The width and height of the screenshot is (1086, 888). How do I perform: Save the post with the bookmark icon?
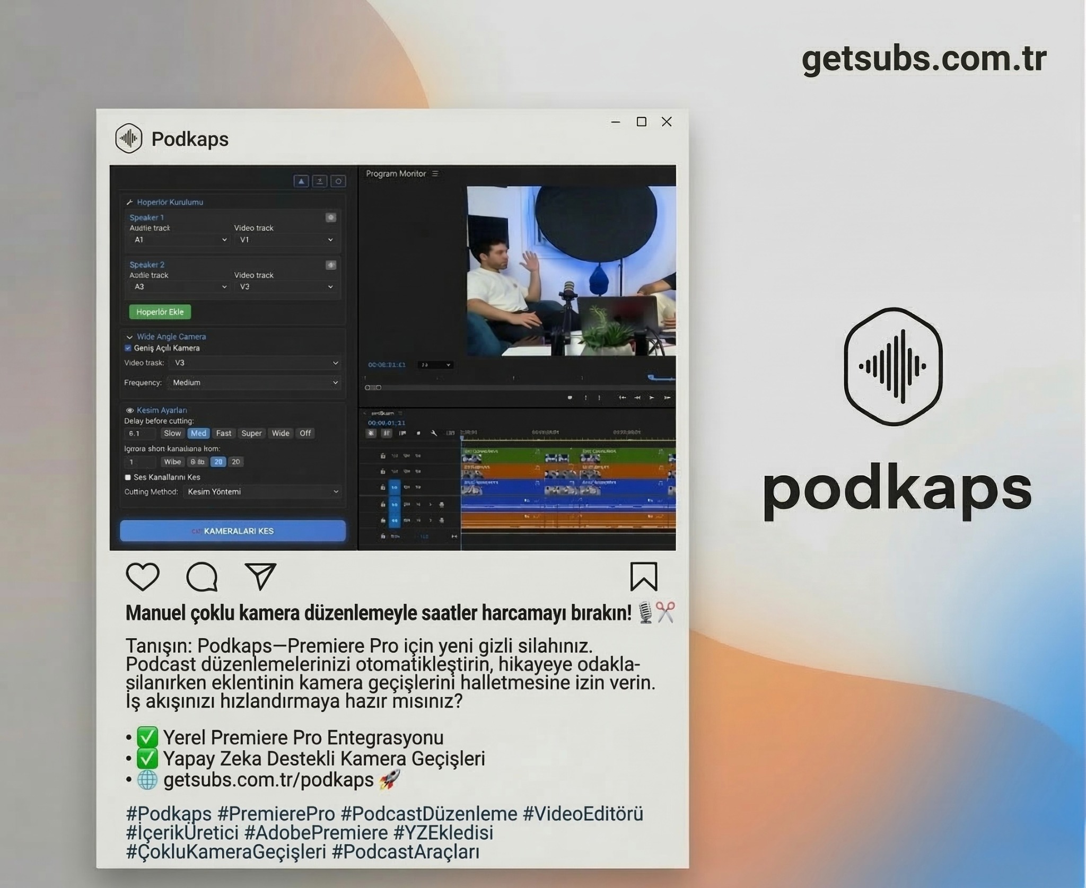(644, 576)
